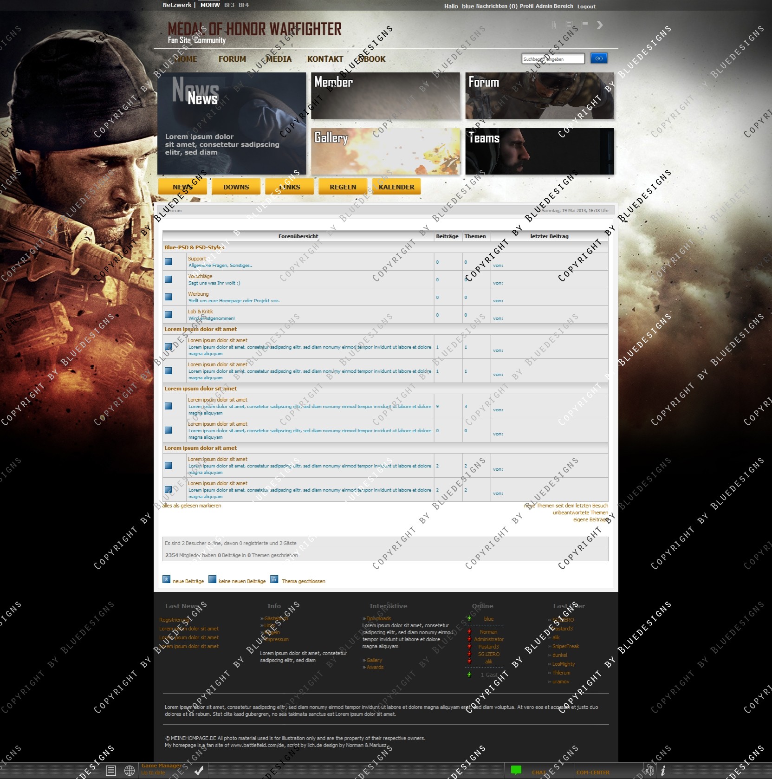Open the Teams tile thumbnail

(539, 151)
